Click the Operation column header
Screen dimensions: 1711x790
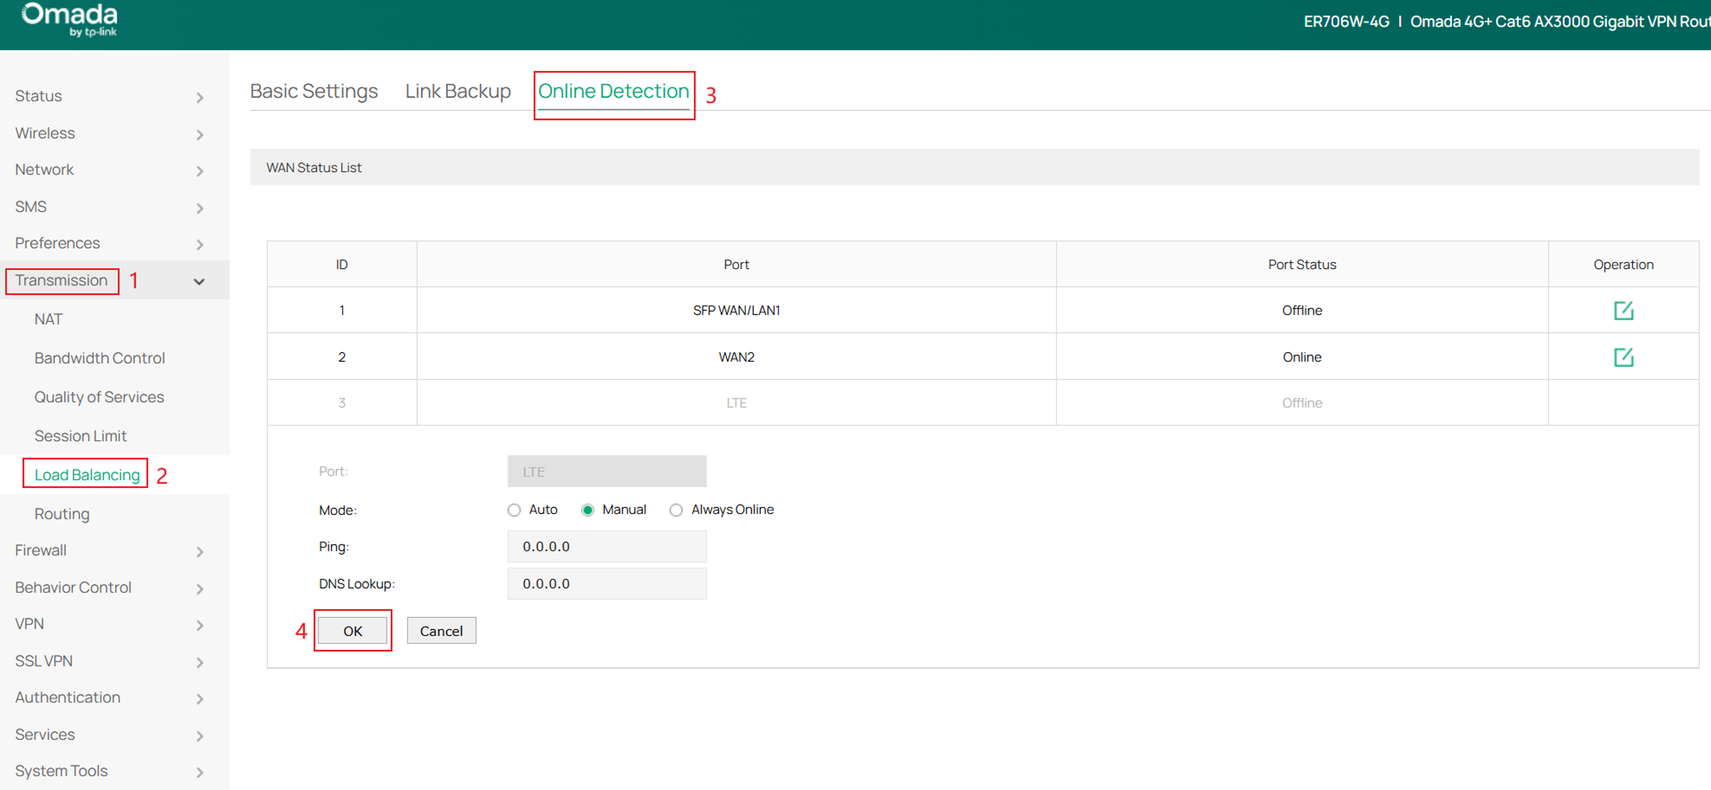pos(1623,265)
